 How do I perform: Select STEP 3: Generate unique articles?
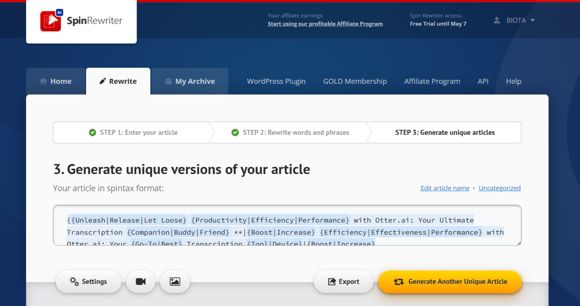445,133
